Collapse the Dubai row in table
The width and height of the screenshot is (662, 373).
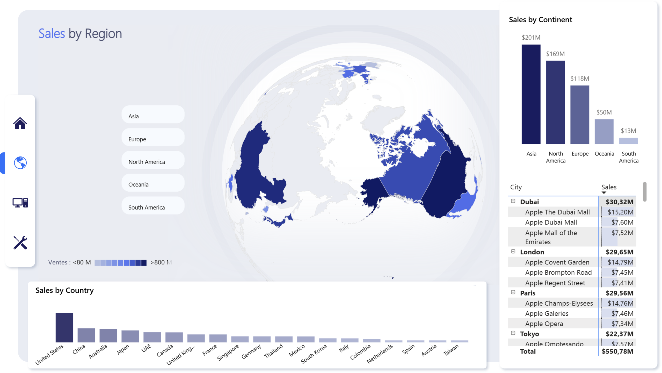click(x=513, y=201)
